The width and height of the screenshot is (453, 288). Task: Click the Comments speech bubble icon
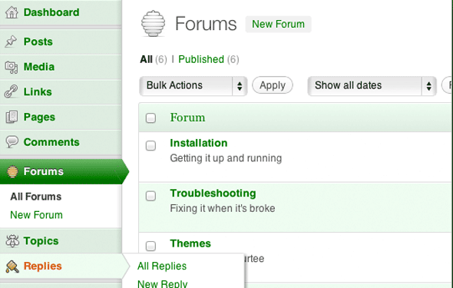click(12, 142)
